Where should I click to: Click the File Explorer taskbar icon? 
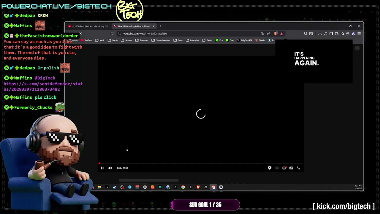pos(99,187)
